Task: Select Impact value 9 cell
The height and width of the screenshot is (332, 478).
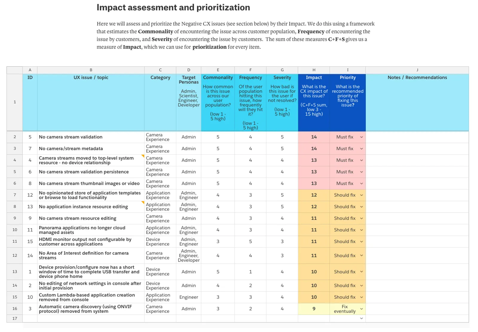Action: point(314,309)
